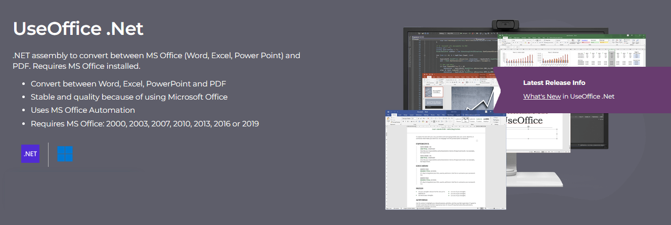Click the "Uses MS Office Automation" bullet
The image size is (671, 225).
(83, 110)
